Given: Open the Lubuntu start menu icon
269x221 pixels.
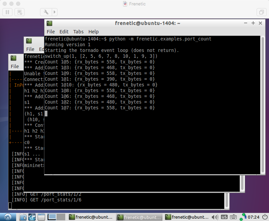Looking at the screenshot, I should [8, 217].
